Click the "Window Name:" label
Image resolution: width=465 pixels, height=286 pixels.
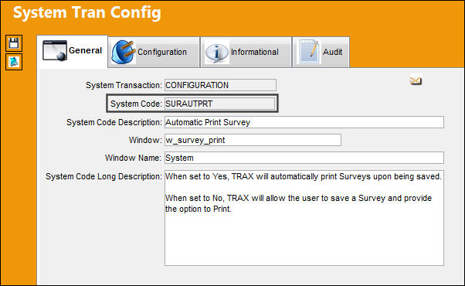pos(133,158)
